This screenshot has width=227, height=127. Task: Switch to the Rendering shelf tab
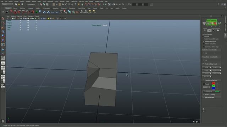point(72,8)
